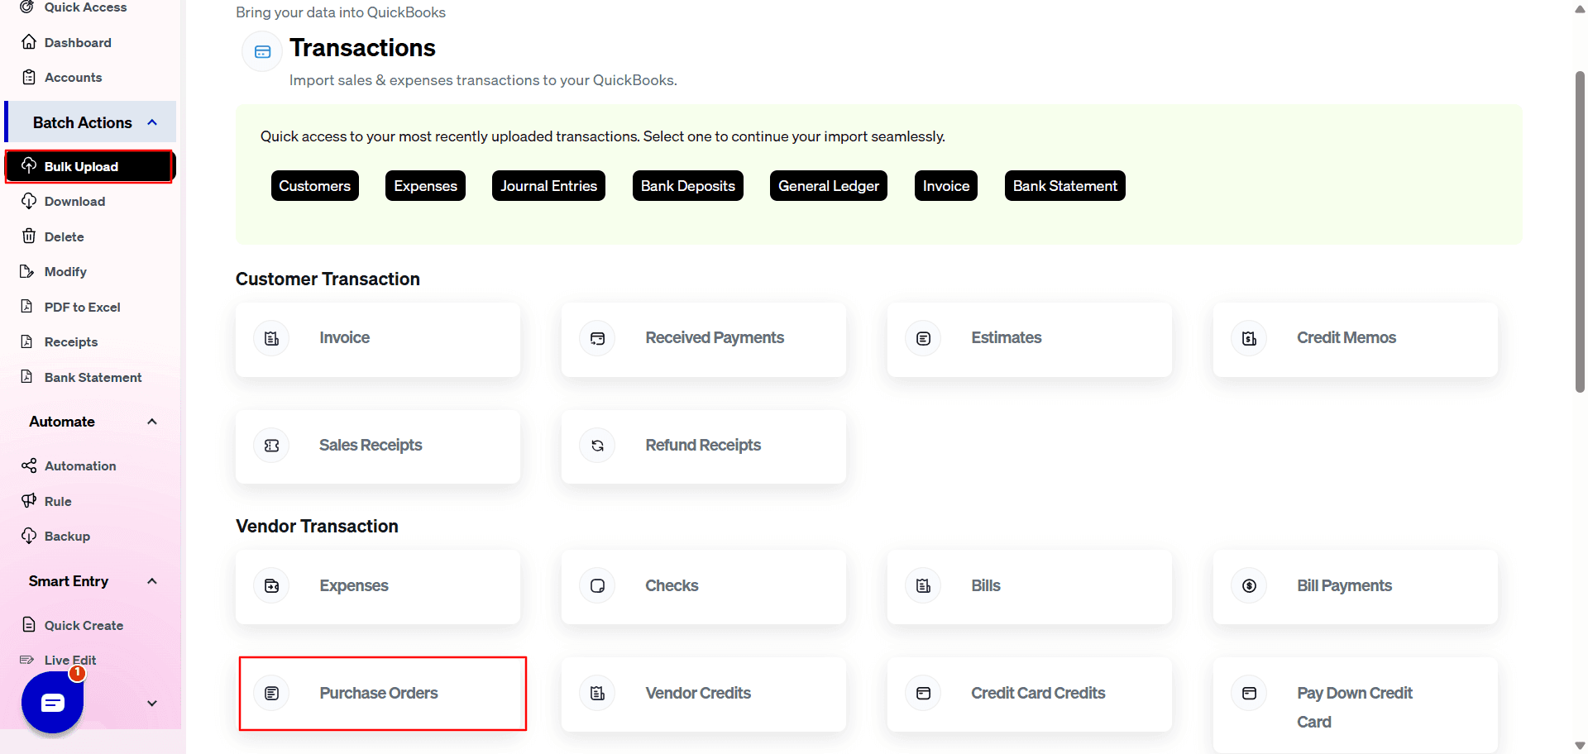
Task: Click the Sales Receipts ticket icon
Action: (271, 446)
